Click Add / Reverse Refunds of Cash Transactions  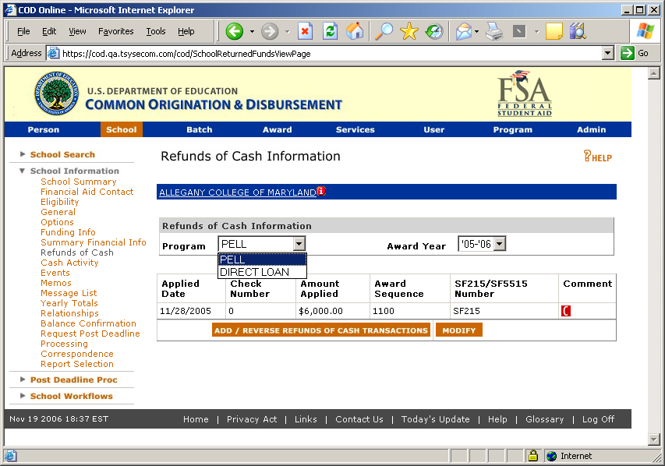pyautogui.click(x=320, y=330)
